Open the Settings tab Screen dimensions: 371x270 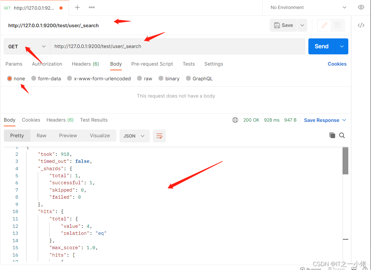pos(214,64)
